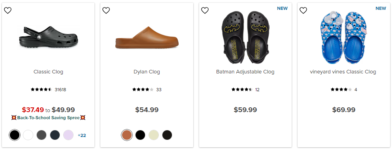This screenshot has height=150, width=392.
Task: Open Batman Adjustable Clog product title
Action: pos(245,72)
